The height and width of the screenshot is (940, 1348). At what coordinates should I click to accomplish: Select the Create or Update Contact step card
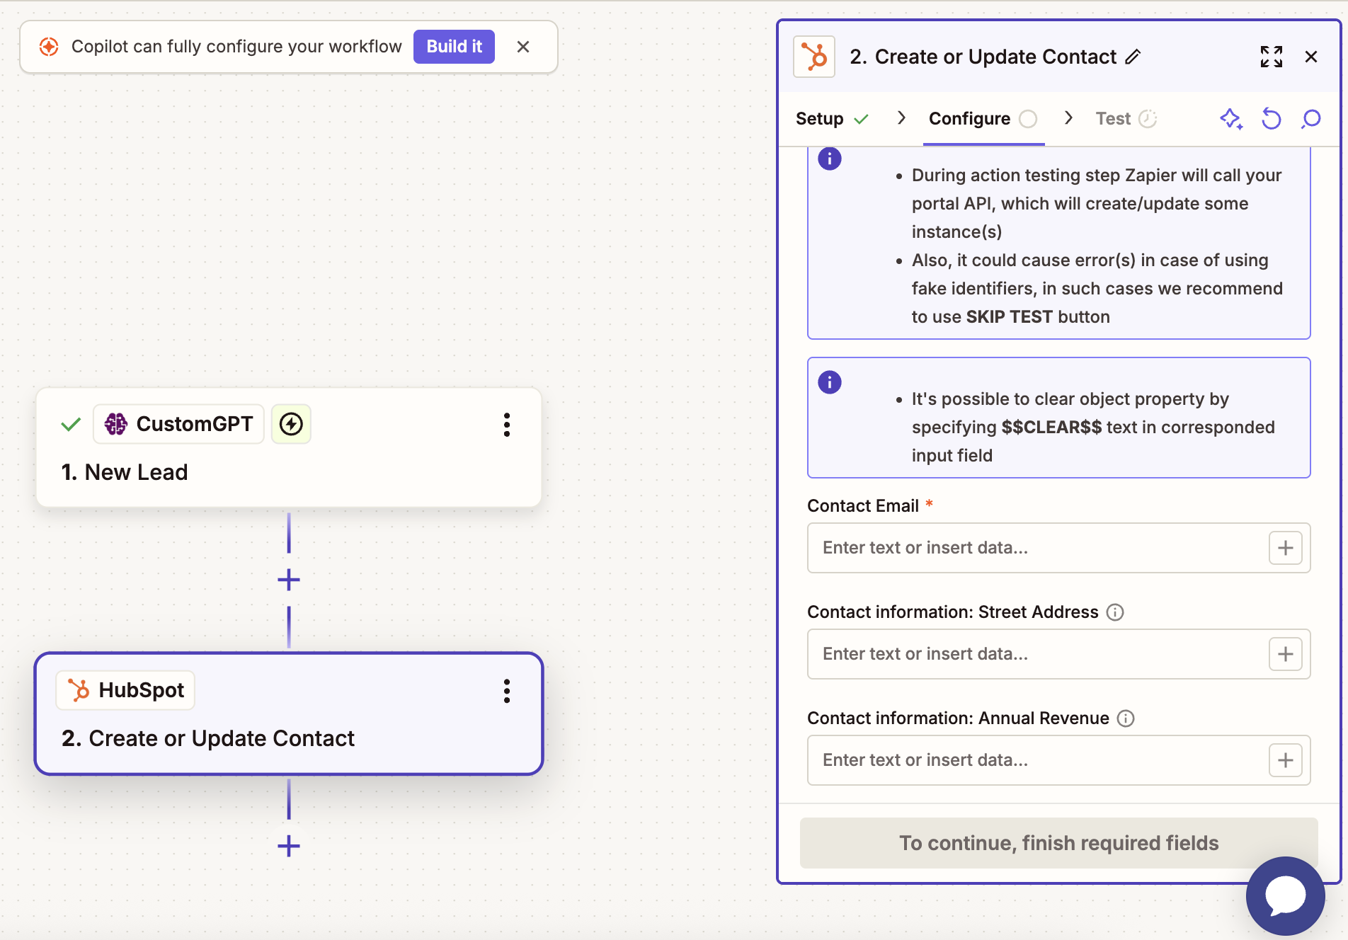tap(289, 713)
